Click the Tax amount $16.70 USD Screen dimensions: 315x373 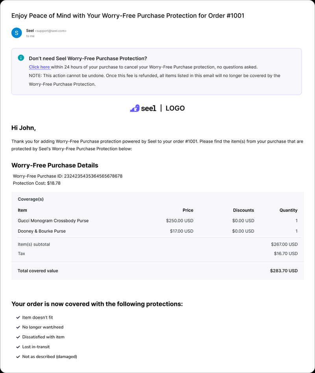(x=285, y=254)
